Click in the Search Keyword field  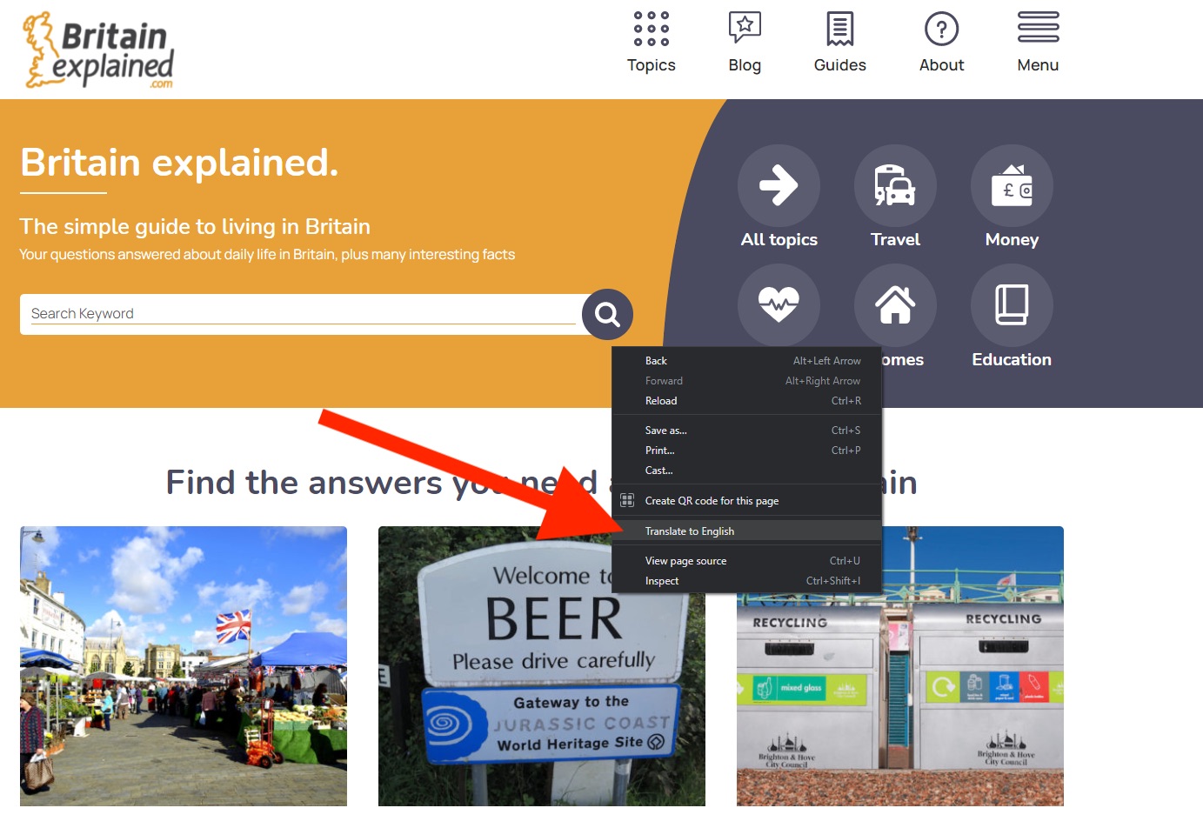(302, 314)
